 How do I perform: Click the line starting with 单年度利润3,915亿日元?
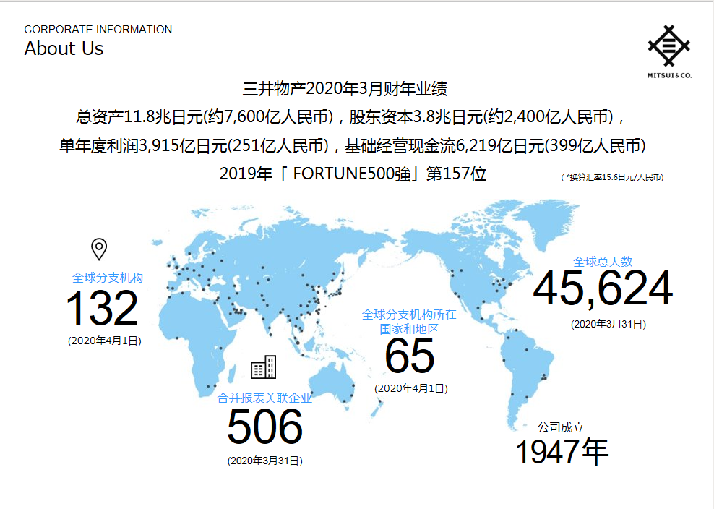click(x=353, y=146)
